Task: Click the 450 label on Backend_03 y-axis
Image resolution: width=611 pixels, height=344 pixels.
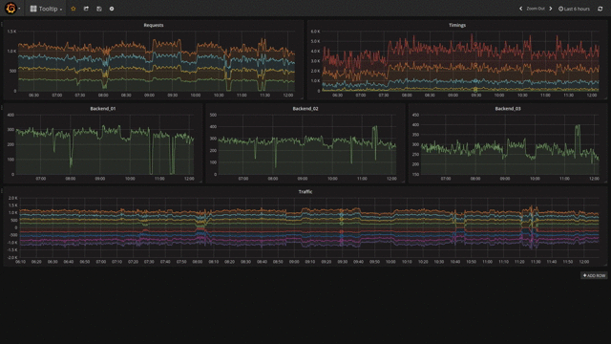Action: point(415,115)
